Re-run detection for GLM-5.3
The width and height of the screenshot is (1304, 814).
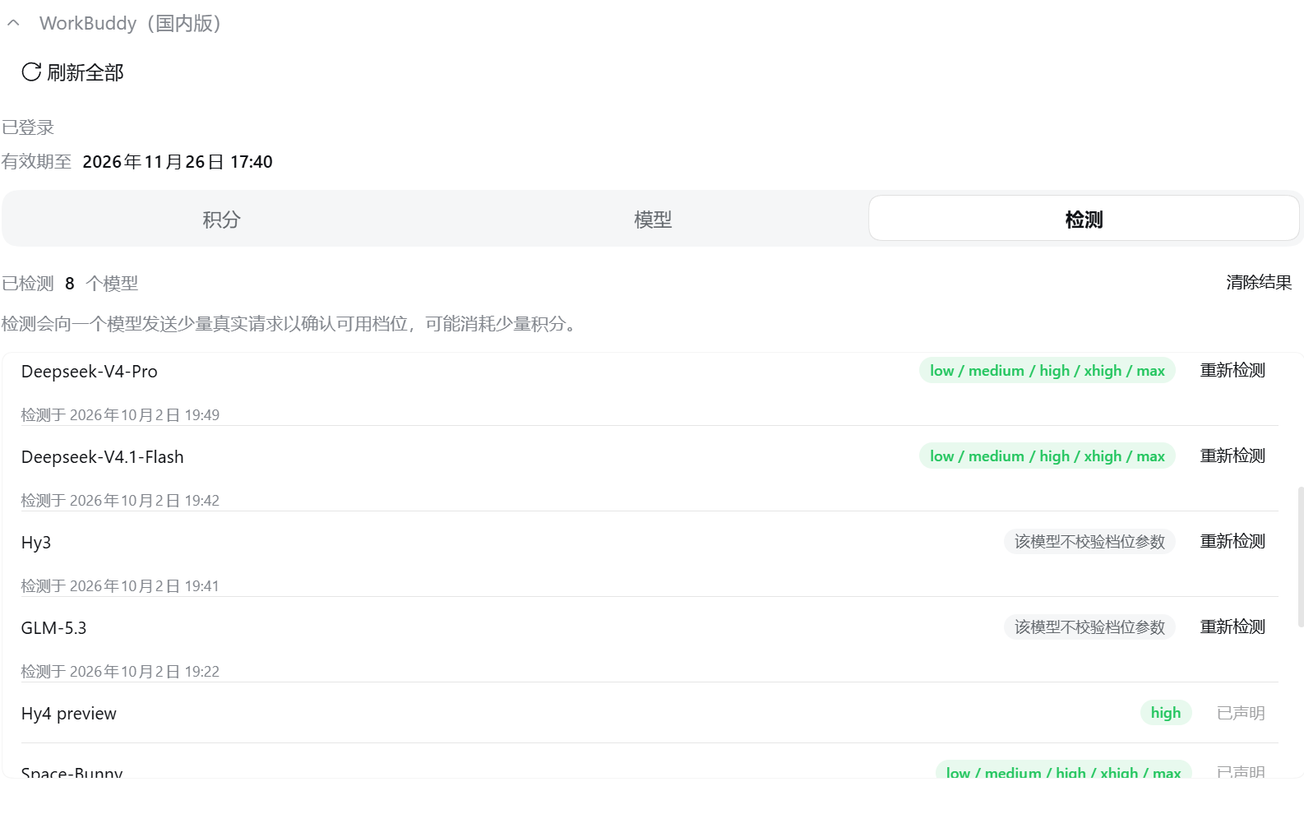click(1232, 627)
